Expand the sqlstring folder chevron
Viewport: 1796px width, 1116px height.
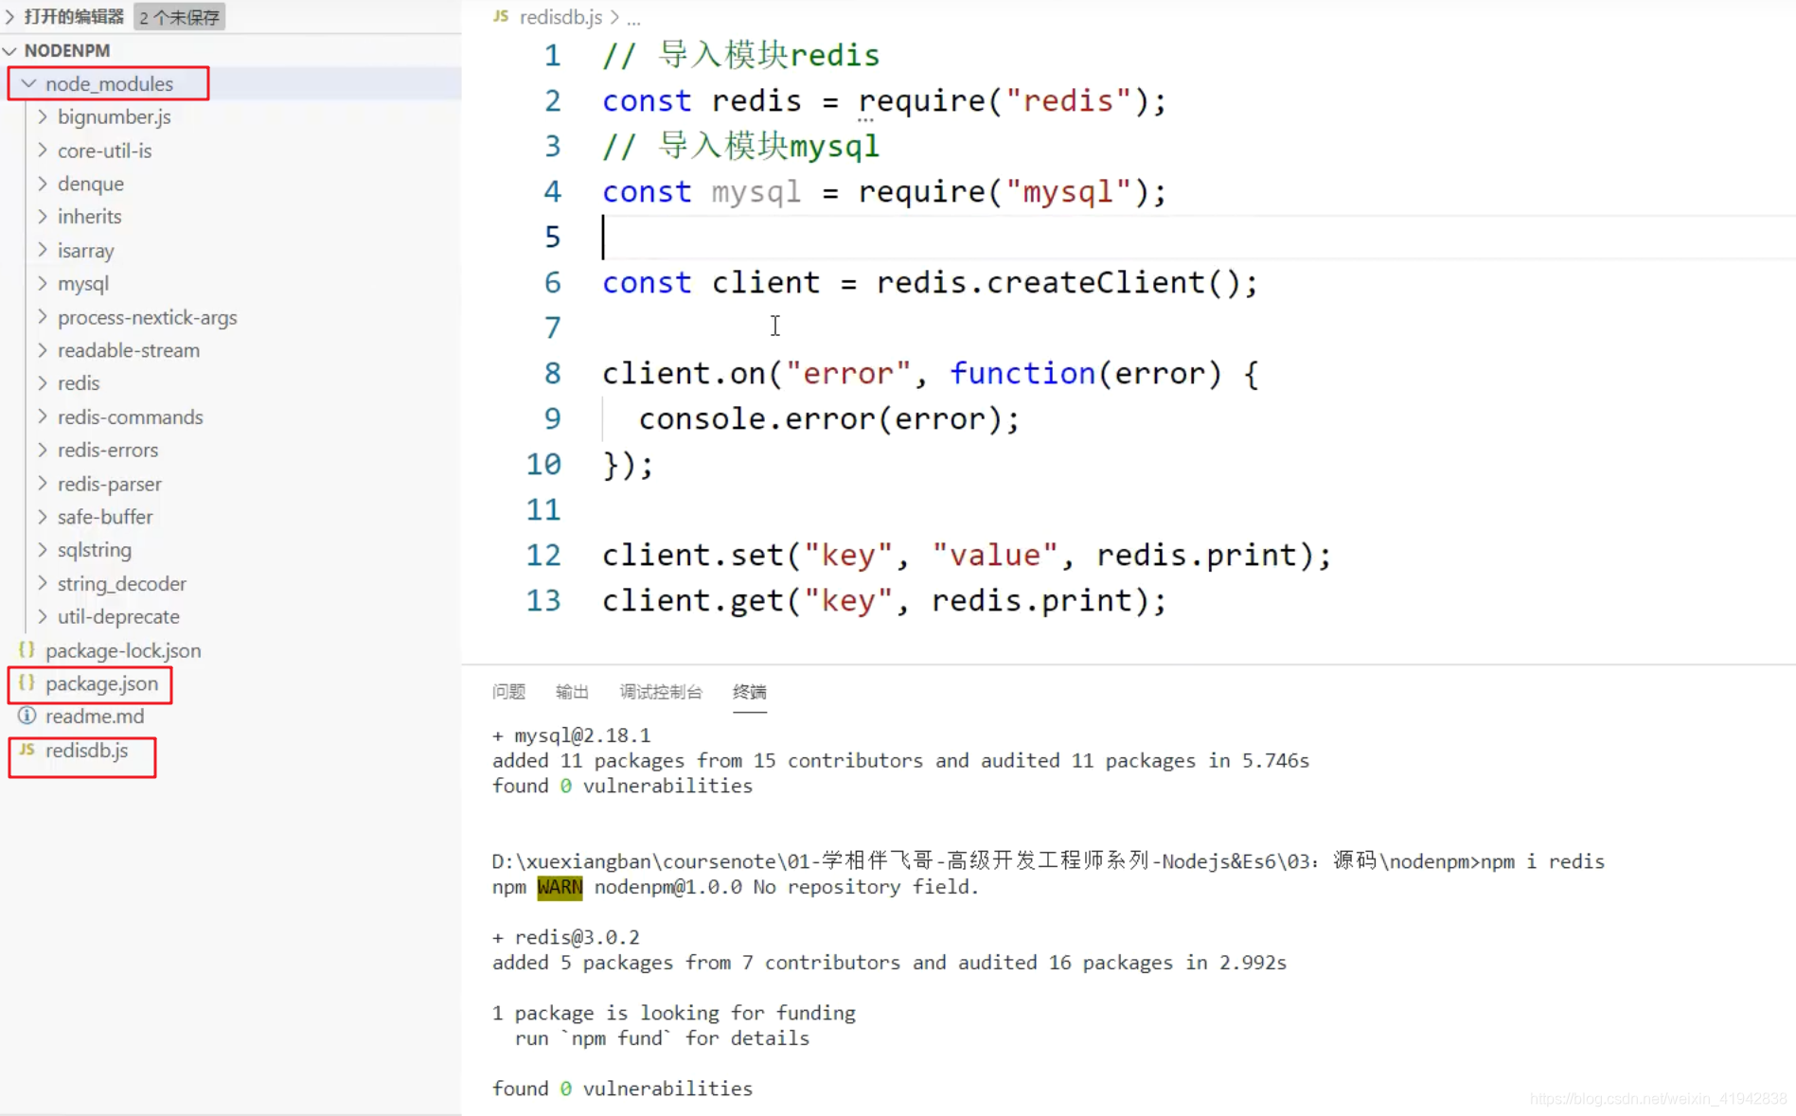(43, 549)
